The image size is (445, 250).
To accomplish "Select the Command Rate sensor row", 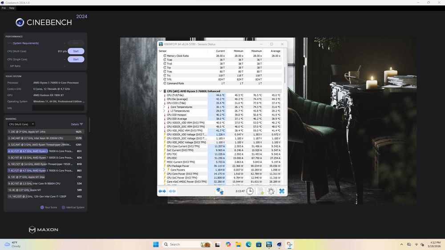I will (x=220, y=83).
